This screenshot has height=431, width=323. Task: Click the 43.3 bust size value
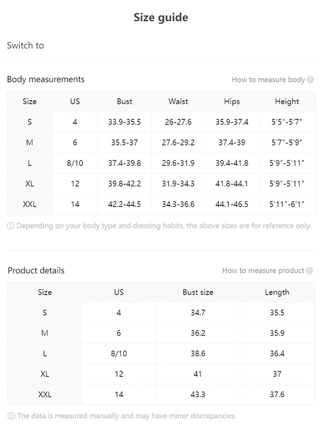[x=198, y=394]
